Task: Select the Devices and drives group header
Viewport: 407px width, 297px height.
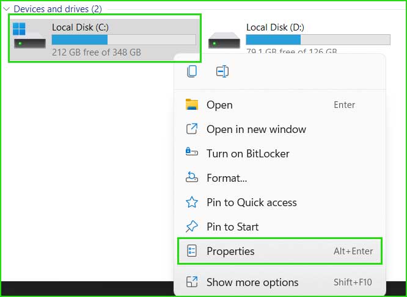Action: (57, 9)
